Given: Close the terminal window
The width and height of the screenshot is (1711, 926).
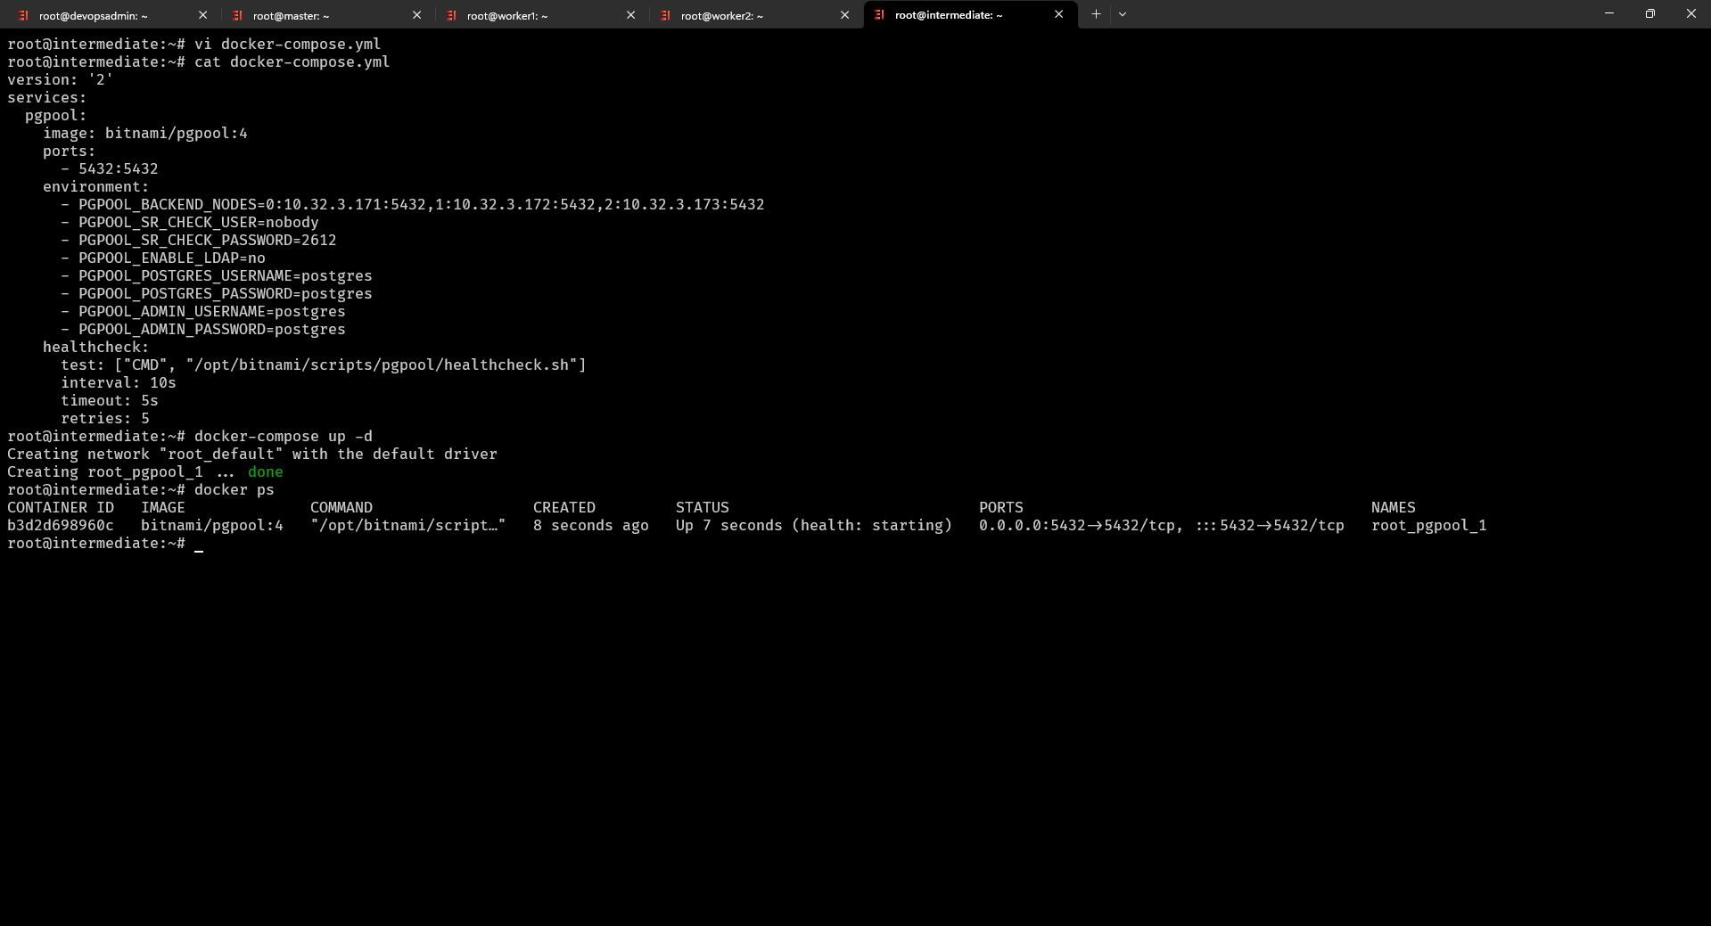Looking at the screenshot, I should pyautogui.click(x=1690, y=13).
